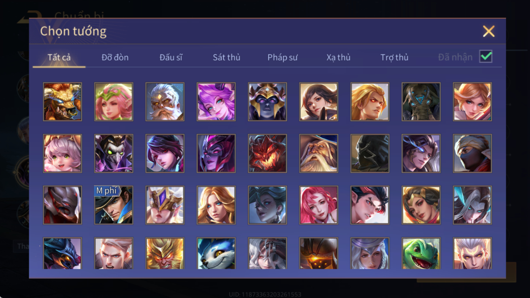
Task: Pick the masked ninja hero portrait
Action: point(473,154)
